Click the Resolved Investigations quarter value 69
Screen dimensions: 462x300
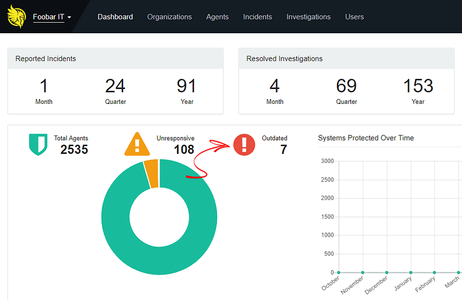[346, 86]
